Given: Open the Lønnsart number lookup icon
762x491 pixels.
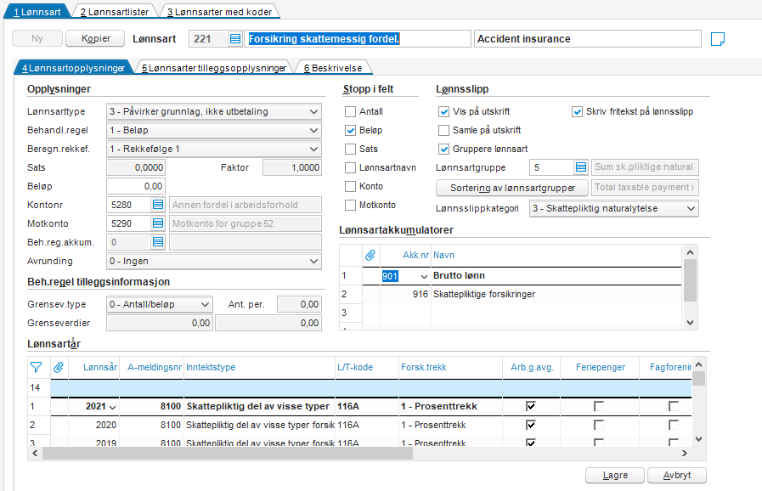Looking at the screenshot, I should [235, 39].
